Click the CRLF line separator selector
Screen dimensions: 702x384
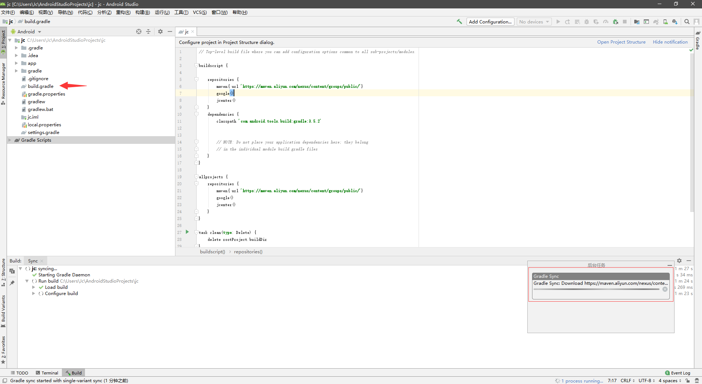tap(627, 381)
